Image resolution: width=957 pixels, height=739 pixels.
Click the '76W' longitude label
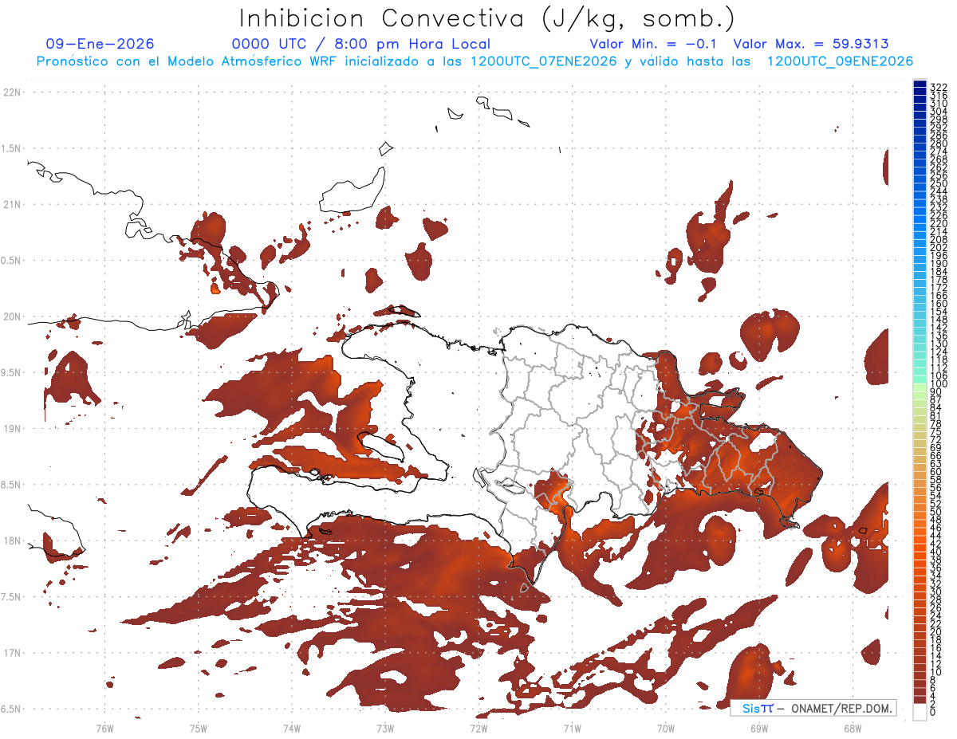coord(104,728)
